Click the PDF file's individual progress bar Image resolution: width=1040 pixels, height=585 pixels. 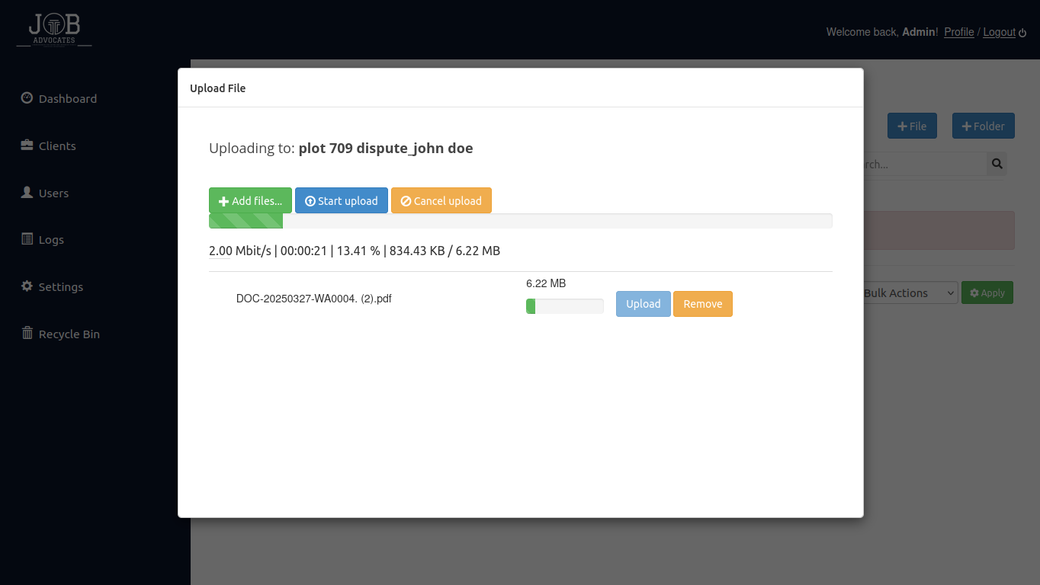tap(564, 306)
